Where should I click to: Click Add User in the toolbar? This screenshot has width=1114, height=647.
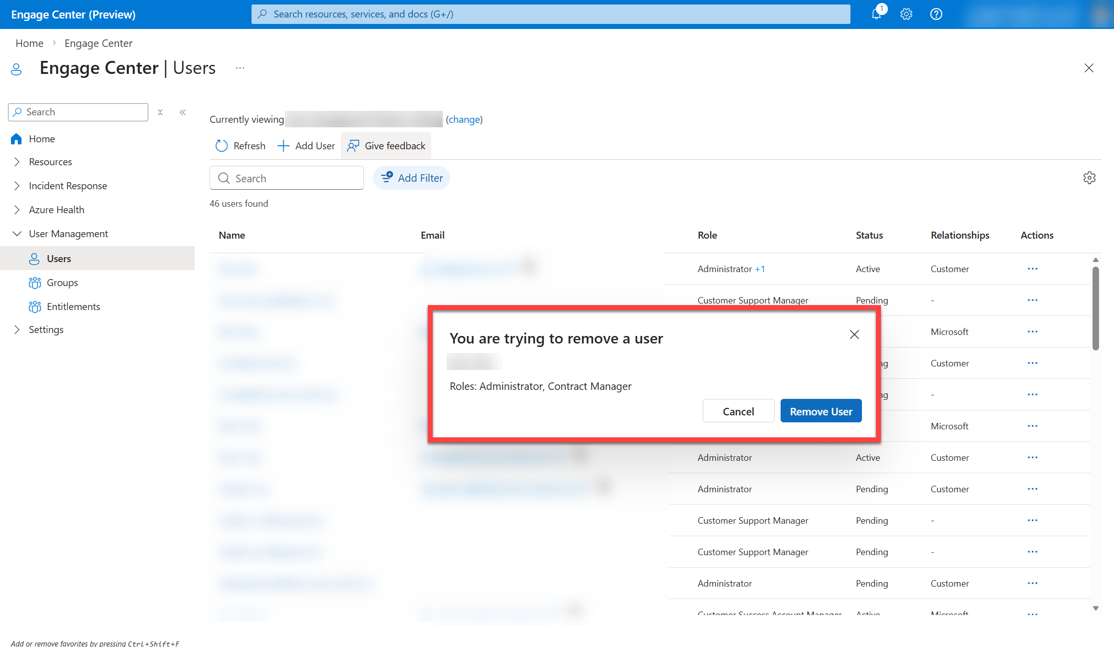306,146
